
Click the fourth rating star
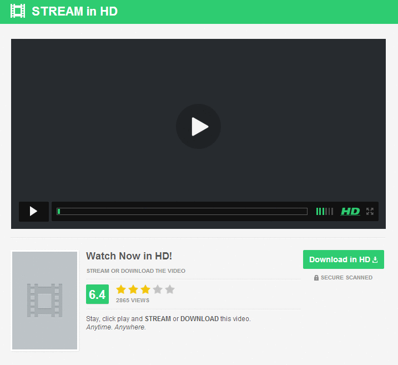[x=158, y=289]
